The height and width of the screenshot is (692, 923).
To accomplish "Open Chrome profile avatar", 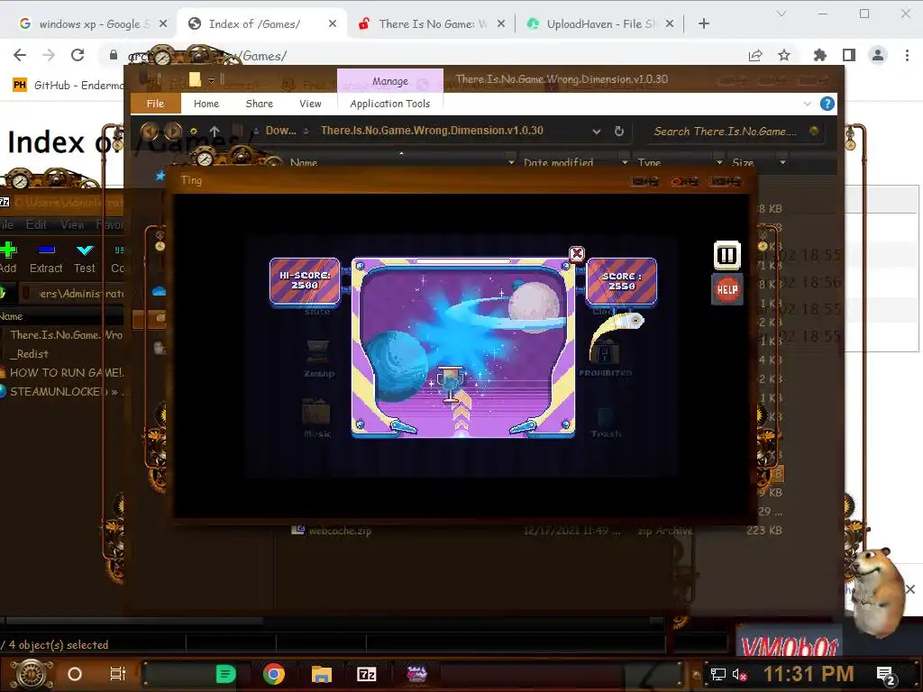I will point(878,55).
